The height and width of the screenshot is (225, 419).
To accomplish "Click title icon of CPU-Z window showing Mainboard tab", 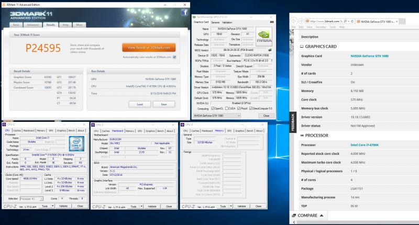I will click(x=93, y=125).
